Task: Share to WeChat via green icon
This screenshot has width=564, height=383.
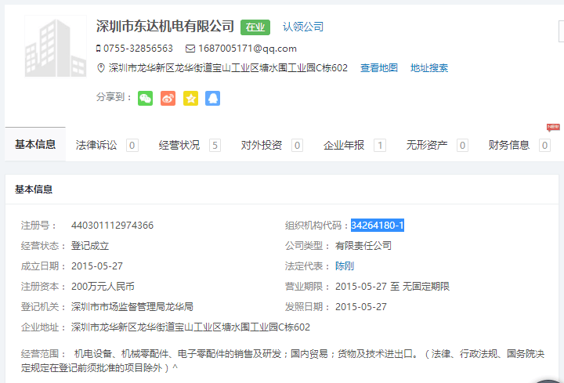Action: 145,98
